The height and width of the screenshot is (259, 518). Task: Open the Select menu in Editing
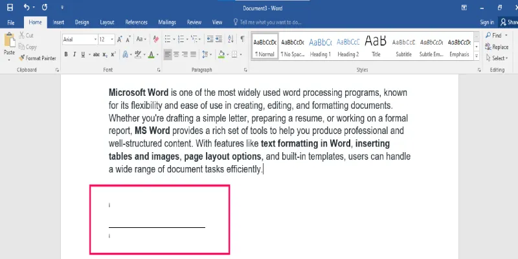[497, 58]
